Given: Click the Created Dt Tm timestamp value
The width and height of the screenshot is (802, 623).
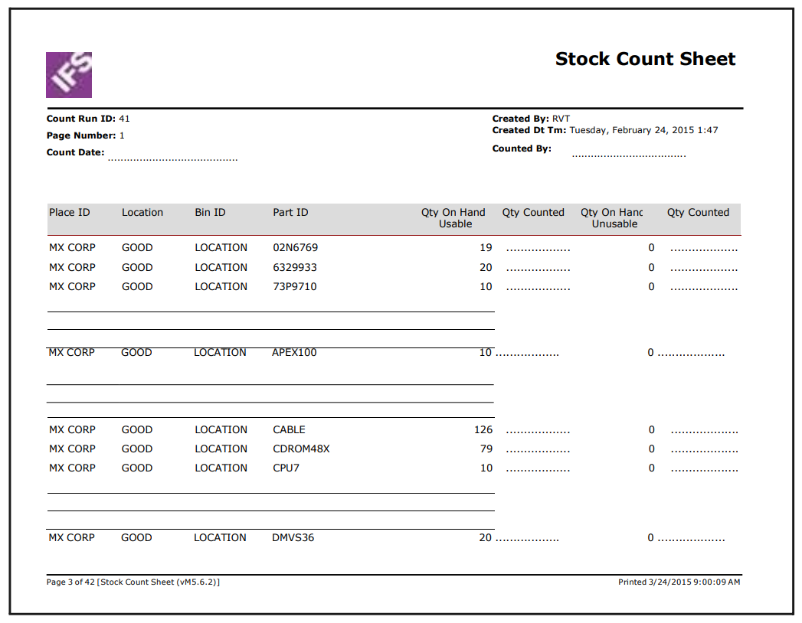Looking at the screenshot, I should point(643,130).
